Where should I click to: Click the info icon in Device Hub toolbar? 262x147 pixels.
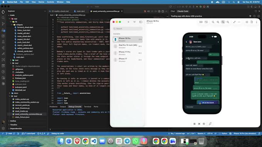[257, 22]
